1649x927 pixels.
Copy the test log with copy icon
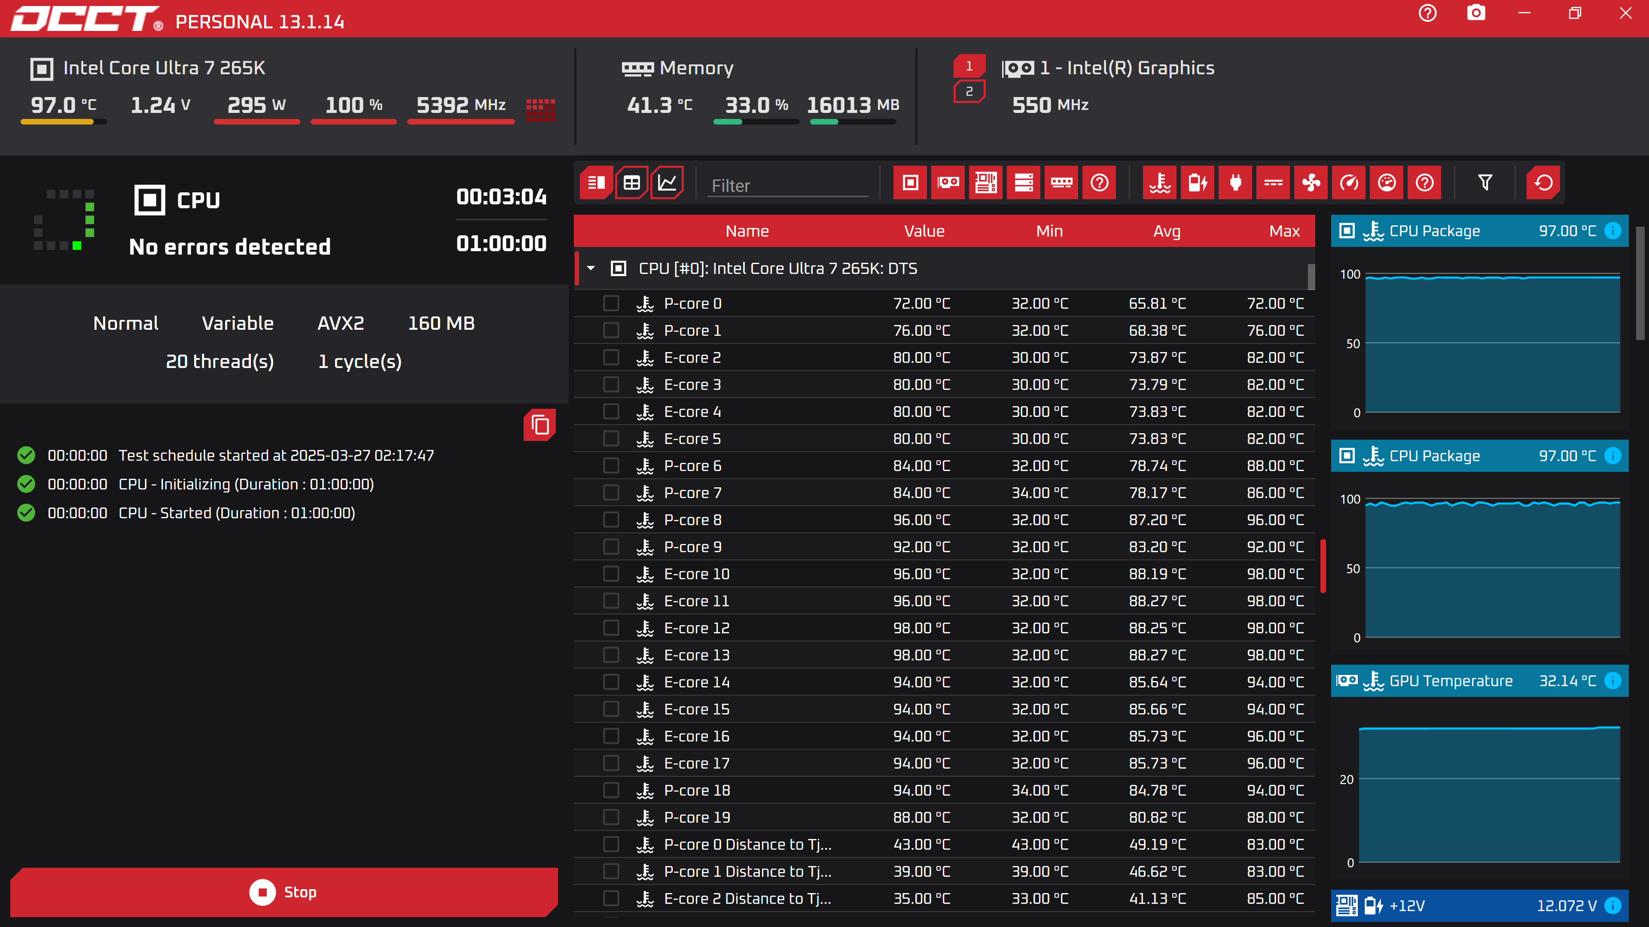(x=540, y=425)
